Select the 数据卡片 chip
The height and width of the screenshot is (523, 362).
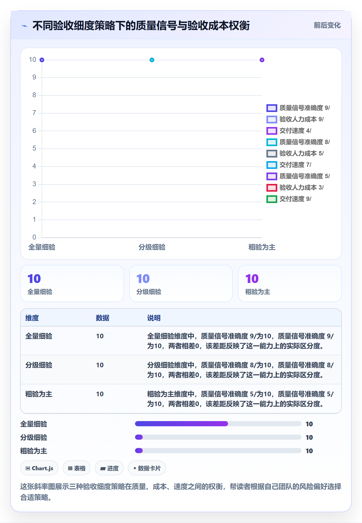[147, 468]
